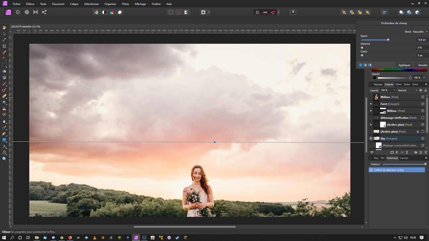Click the Annuler button
Image resolution: width=429 pixels, height=241 pixels.
pos(423,65)
